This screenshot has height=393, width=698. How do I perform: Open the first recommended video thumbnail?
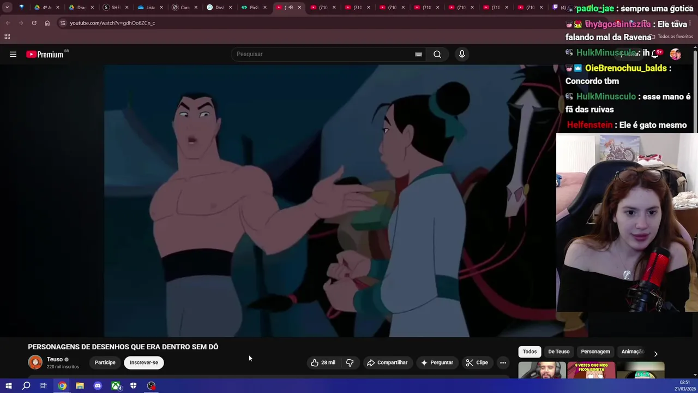(x=541, y=370)
